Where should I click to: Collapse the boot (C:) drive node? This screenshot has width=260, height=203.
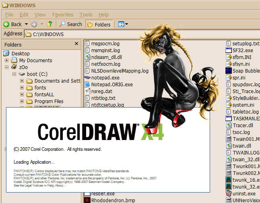point(14,74)
